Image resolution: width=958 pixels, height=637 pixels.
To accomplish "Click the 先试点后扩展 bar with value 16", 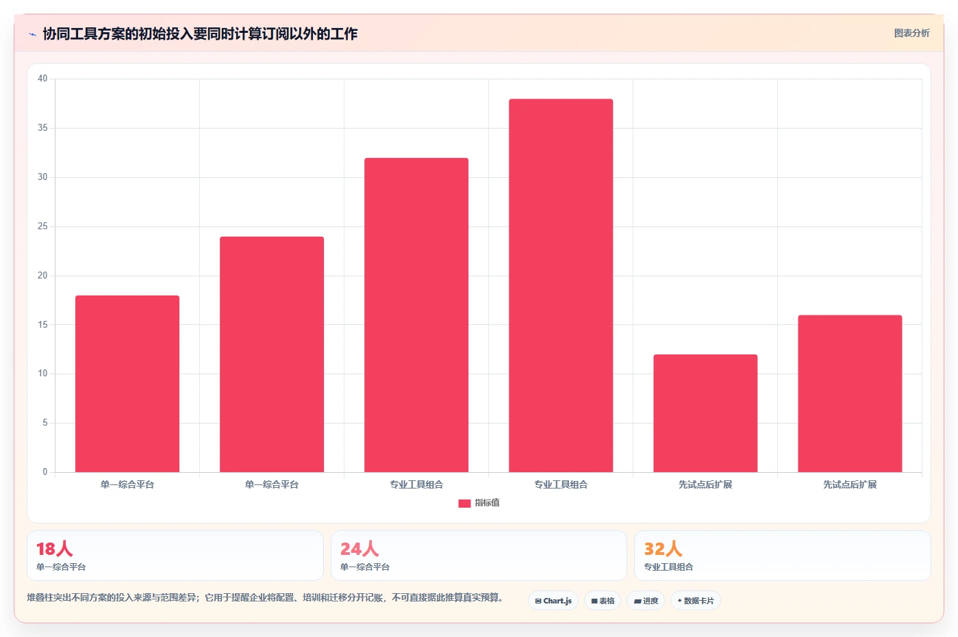I will (850, 393).
